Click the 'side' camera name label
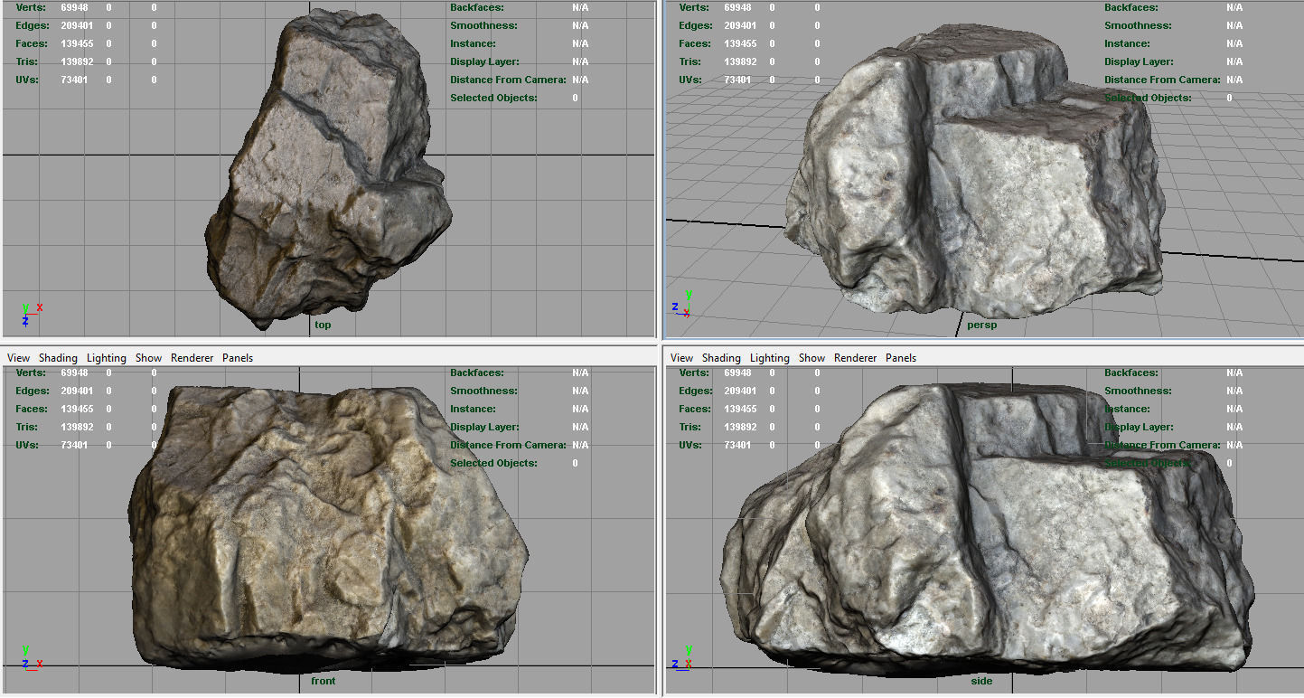 tap(981, 681)
